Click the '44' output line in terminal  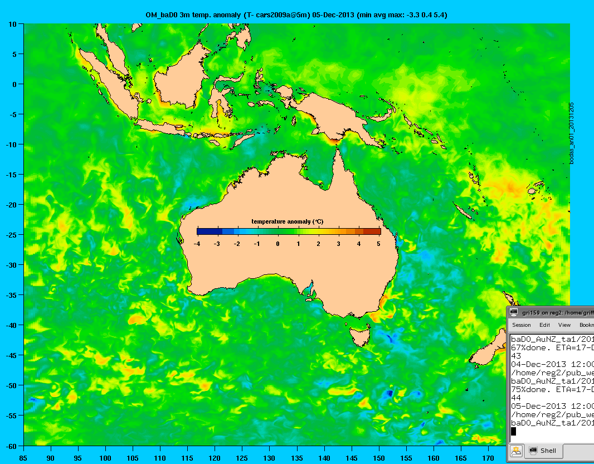pos(516,398)
